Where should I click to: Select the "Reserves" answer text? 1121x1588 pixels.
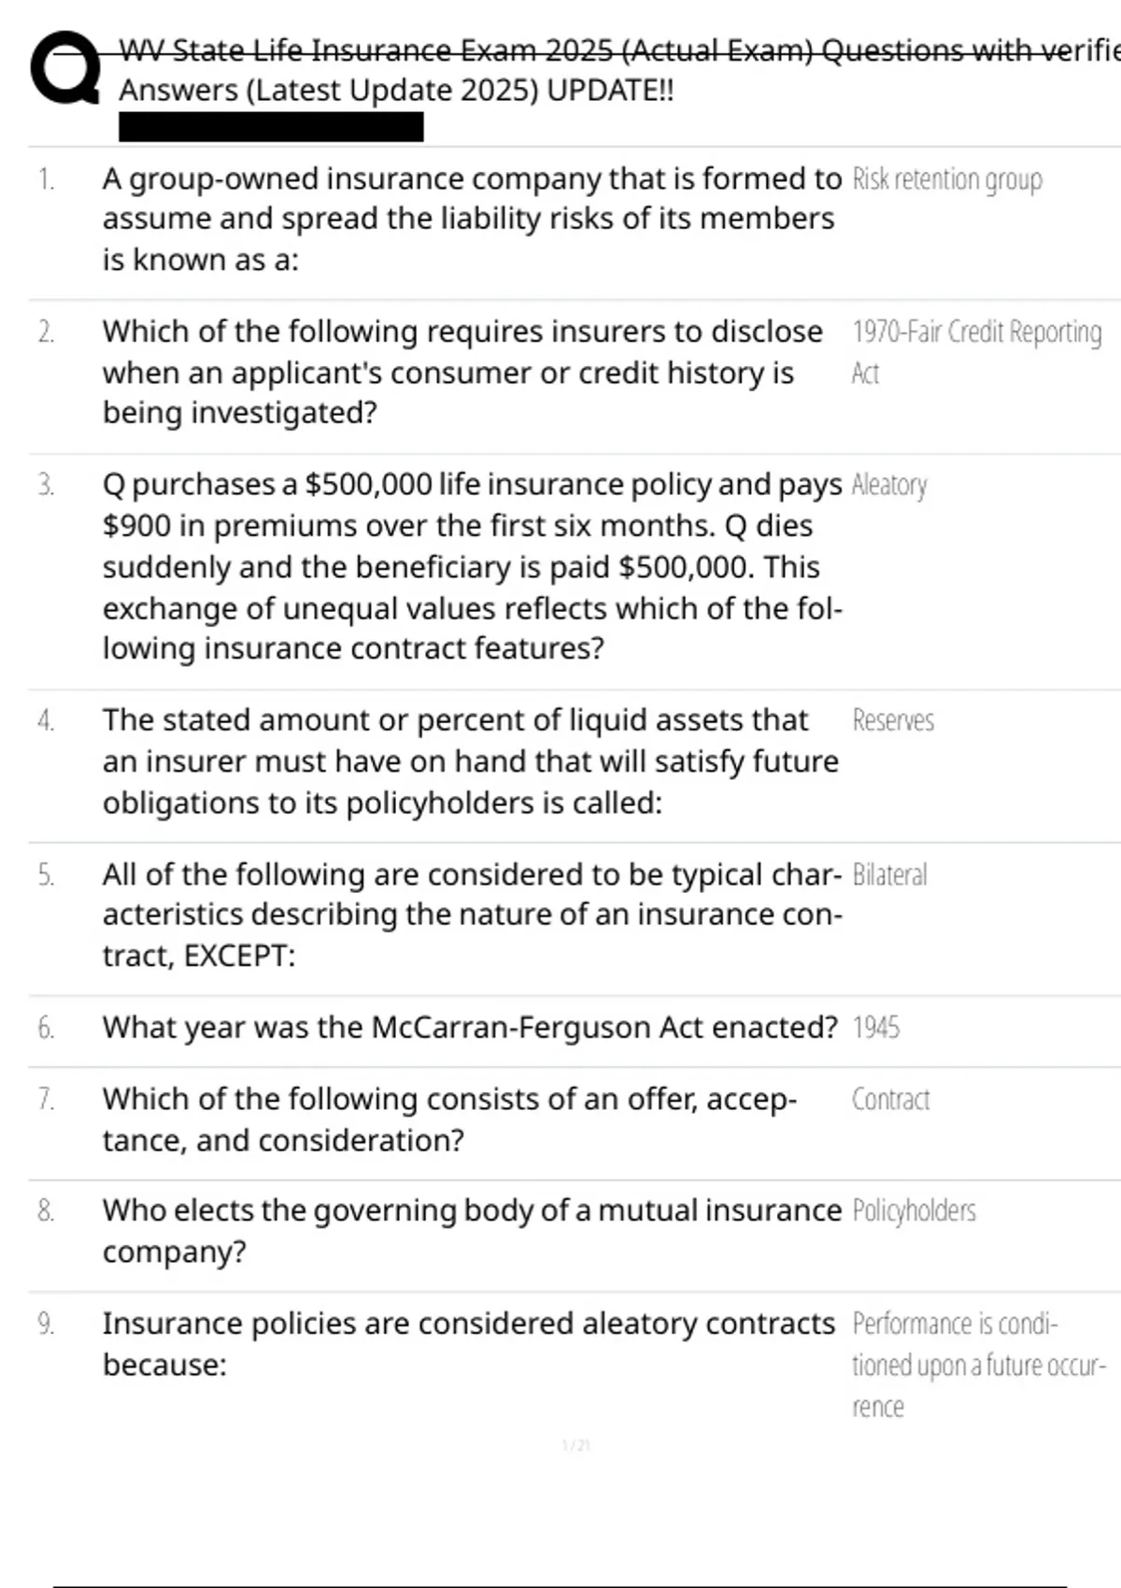pyautogui.click(x=893, y=720)
